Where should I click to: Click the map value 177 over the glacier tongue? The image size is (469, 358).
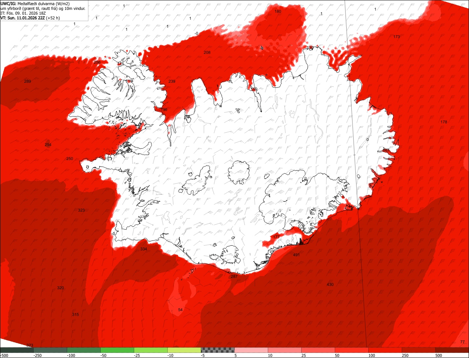(276, 237)
